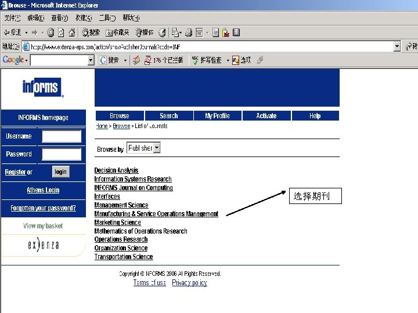The image size is (418, 313).
Task: Open the site Help tab
Action: point(315,116)
